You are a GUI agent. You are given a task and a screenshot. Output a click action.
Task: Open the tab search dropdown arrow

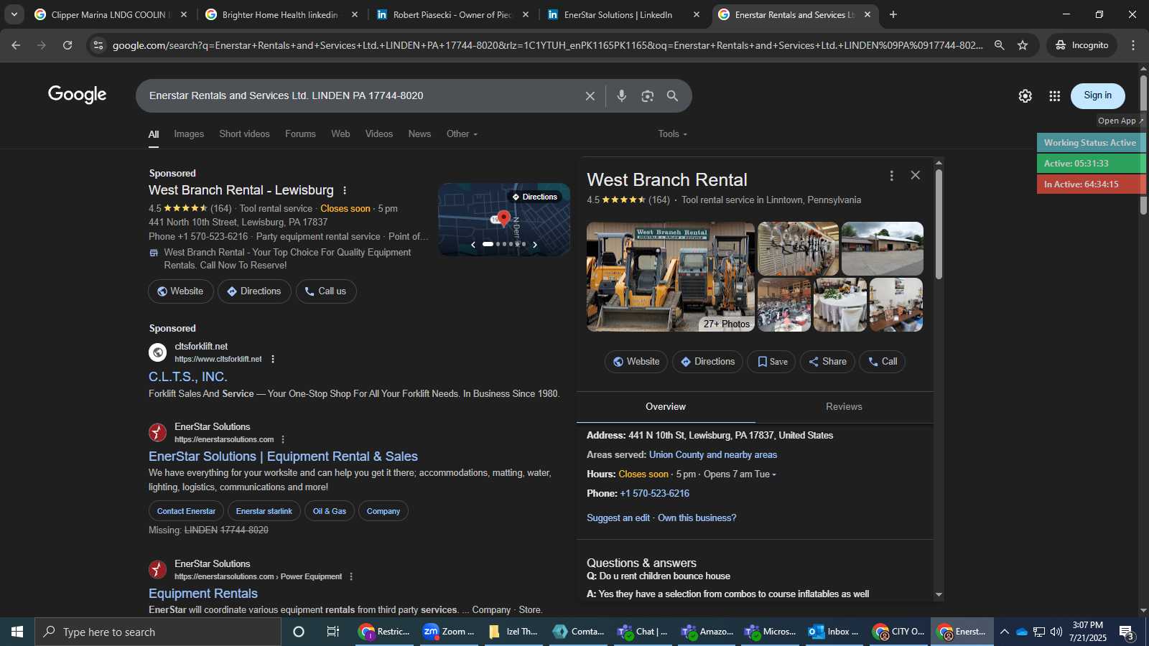coord(14,14)
